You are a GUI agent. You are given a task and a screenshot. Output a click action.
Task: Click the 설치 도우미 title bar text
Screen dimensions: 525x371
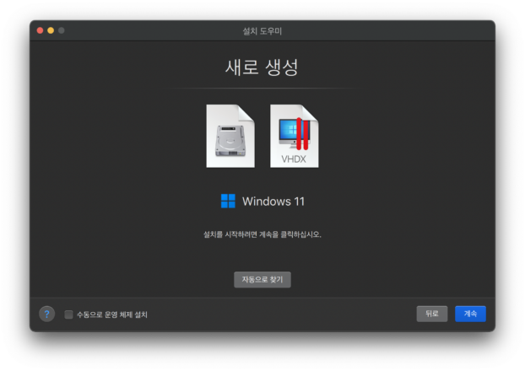pyautogui.click(x=262, y=31)
